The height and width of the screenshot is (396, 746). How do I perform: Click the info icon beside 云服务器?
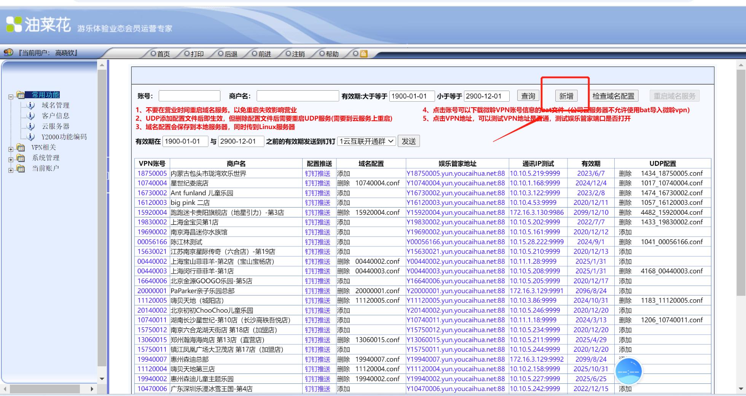click(x=31, y=126)
